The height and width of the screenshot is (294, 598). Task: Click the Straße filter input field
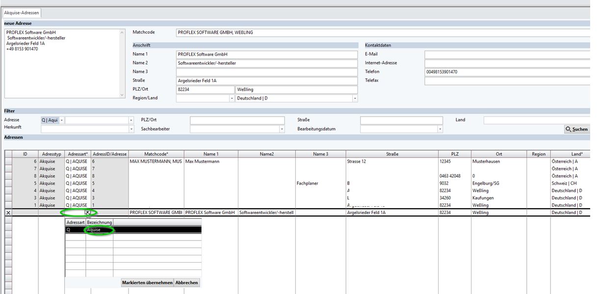tap(401, 120)
